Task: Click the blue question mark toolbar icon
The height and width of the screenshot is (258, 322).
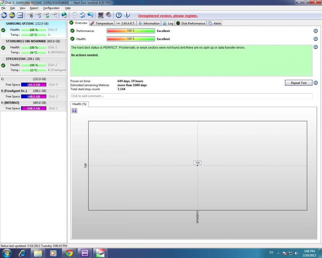Action: [x=119, y=15]
